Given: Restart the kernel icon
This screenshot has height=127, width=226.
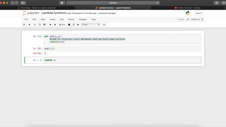Looking at the screenshot, I should click(73, 25).
